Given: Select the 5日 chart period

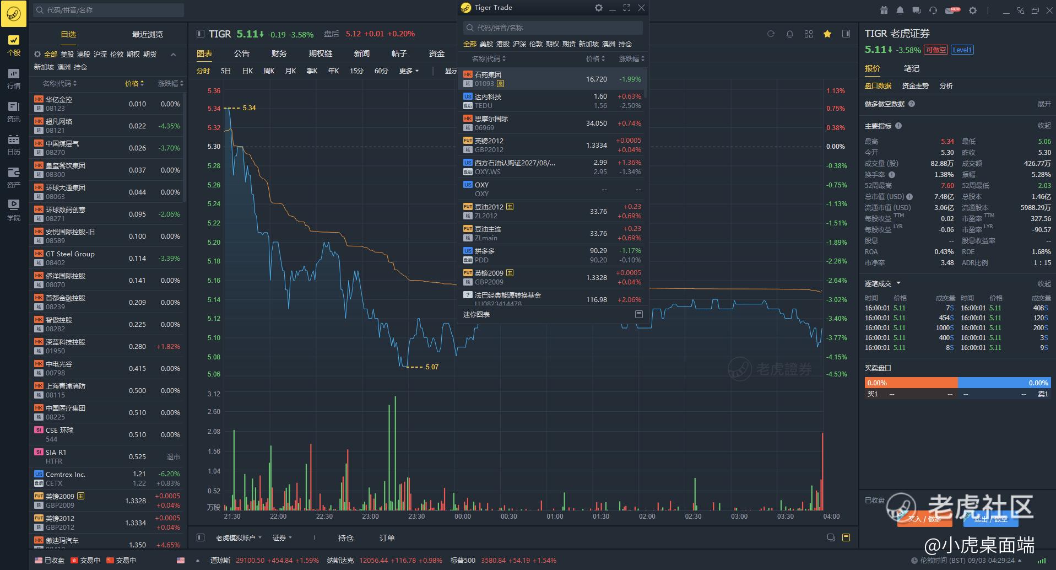Looking at the screenshot, I should point(226,71).
